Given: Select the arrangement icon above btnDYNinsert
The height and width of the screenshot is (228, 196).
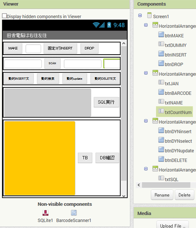Looking at the screenshot, I should click(155, 121).
